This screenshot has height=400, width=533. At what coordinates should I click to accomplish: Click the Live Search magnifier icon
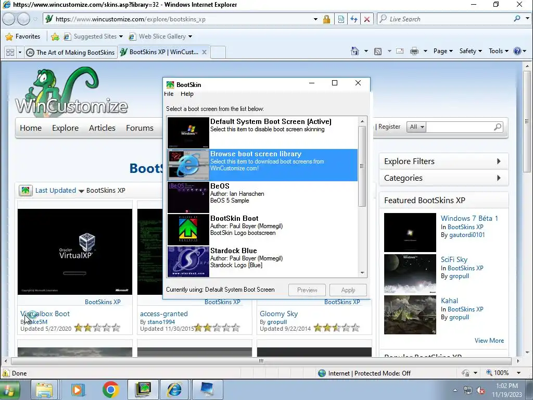point(517,19)
